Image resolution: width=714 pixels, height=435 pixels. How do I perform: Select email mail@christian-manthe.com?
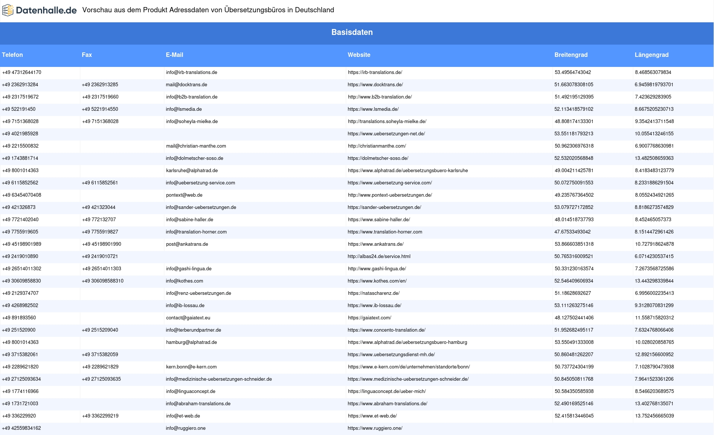196,146
